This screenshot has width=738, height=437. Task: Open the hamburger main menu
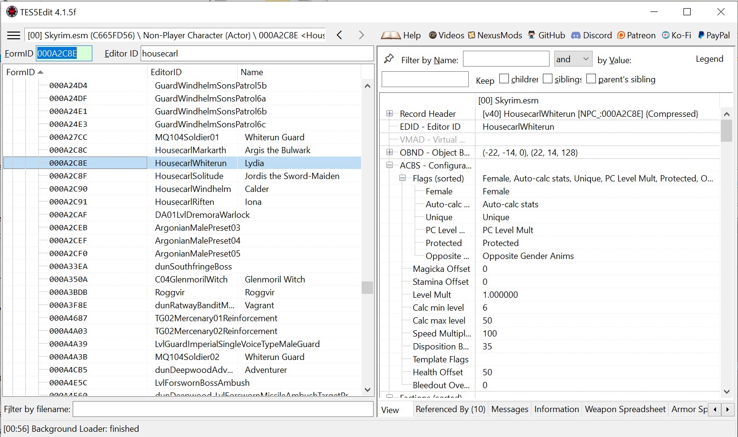tap(14, 35)
